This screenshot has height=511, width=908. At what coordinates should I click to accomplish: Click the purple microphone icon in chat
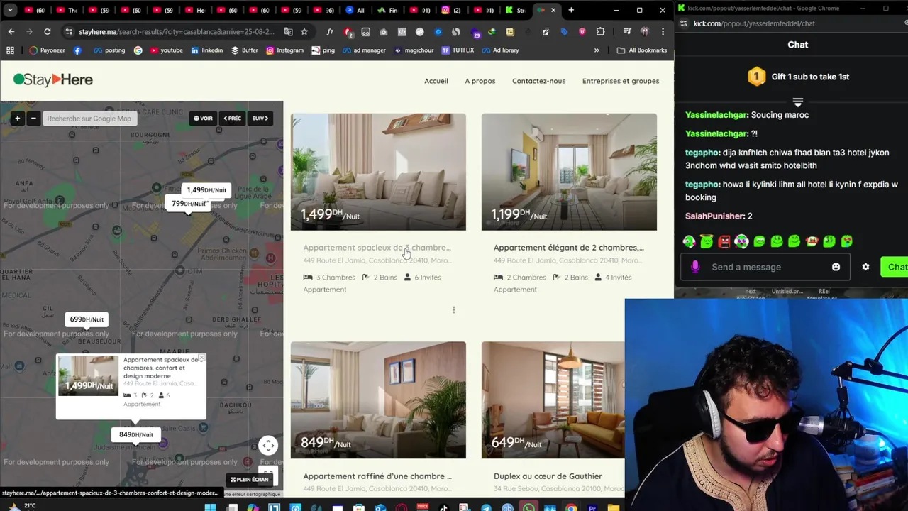695,267
